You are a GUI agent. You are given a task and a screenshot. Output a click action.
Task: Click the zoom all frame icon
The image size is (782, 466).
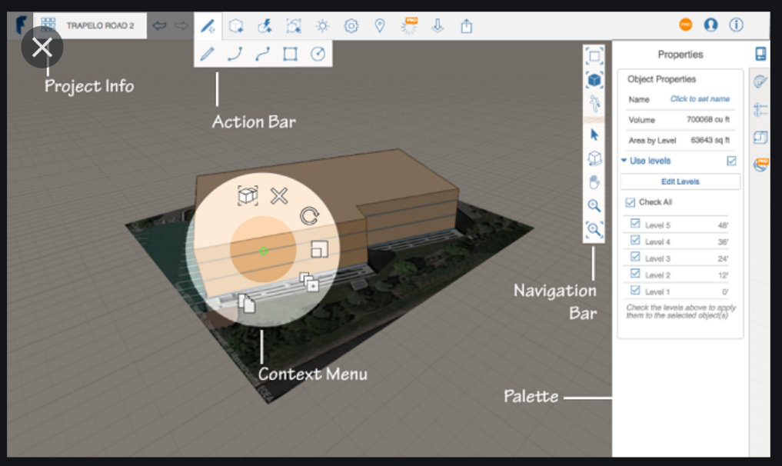coord(594,56)
